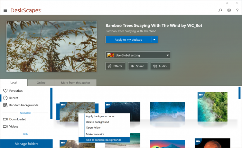The image size is (242, 148).
Task: Click the DeskScapes logo
Action: click(26, 10)
